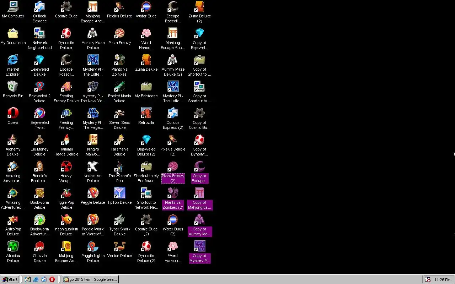455x284 pixels.
Task: Click Show Desktop in the quick launch bar
Action: click(28, 279)
